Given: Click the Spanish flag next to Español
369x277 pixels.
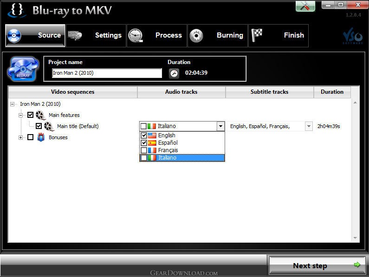Looking at the screenshot, I should tap(152, 143).
